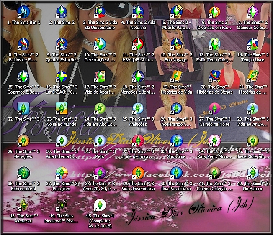Select the 12. Bon Voyage icon

click(176, 44)
